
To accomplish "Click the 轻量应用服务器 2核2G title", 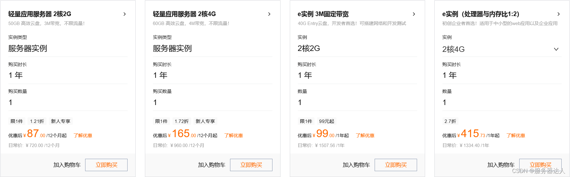I will tap(40, 14).
